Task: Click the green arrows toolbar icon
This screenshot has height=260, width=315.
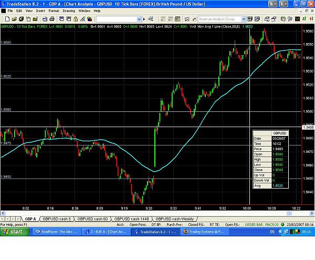Action: click(304, 19)
